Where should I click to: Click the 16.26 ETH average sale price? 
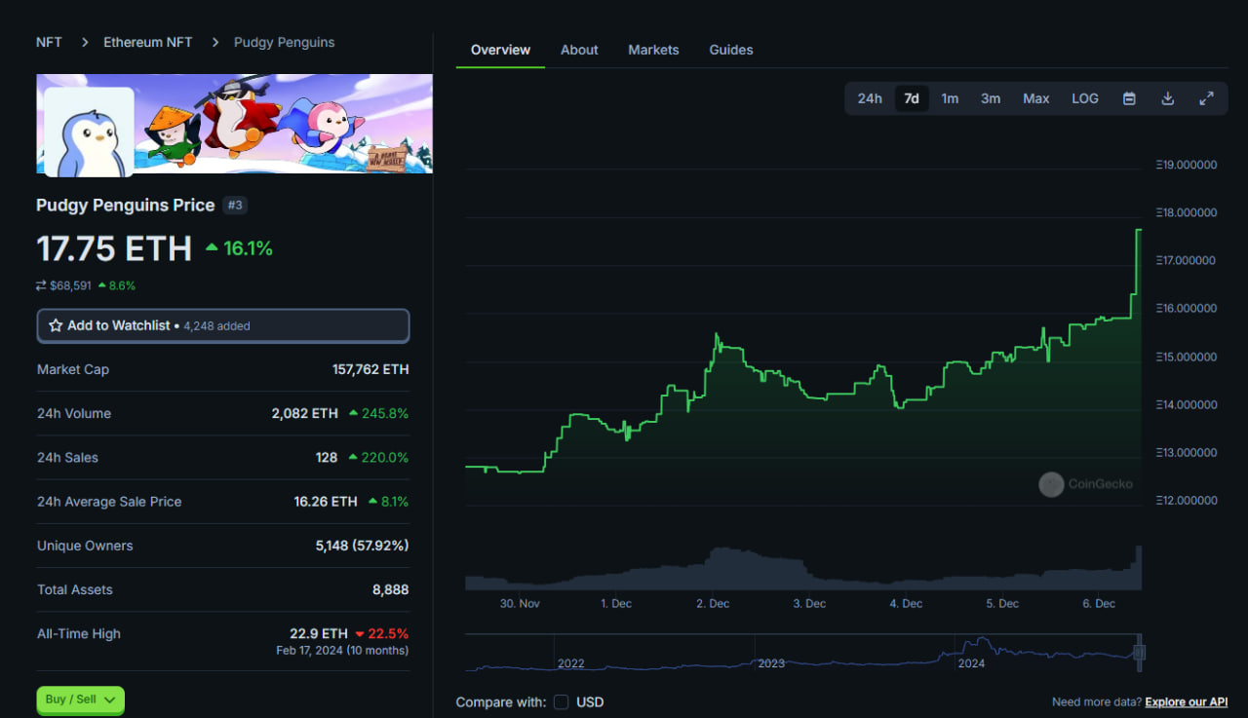pos(326,502)
